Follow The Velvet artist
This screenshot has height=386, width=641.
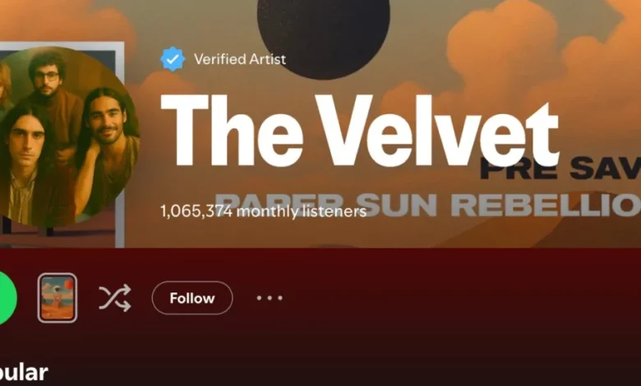(192, 298)
